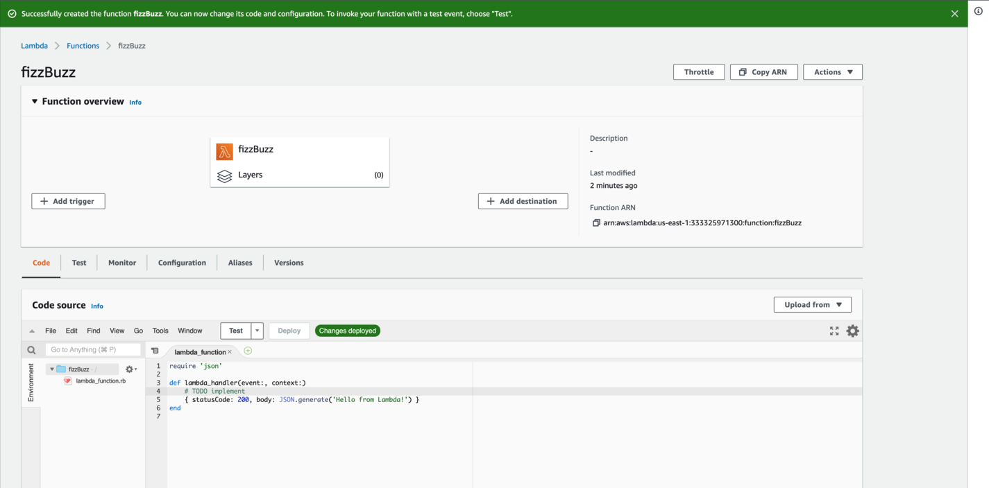Open editor preferences via the gear icon
Screen dimensions: 989x488
(x=852, y=331)
